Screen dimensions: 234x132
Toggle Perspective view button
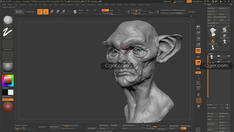point(198,51)
